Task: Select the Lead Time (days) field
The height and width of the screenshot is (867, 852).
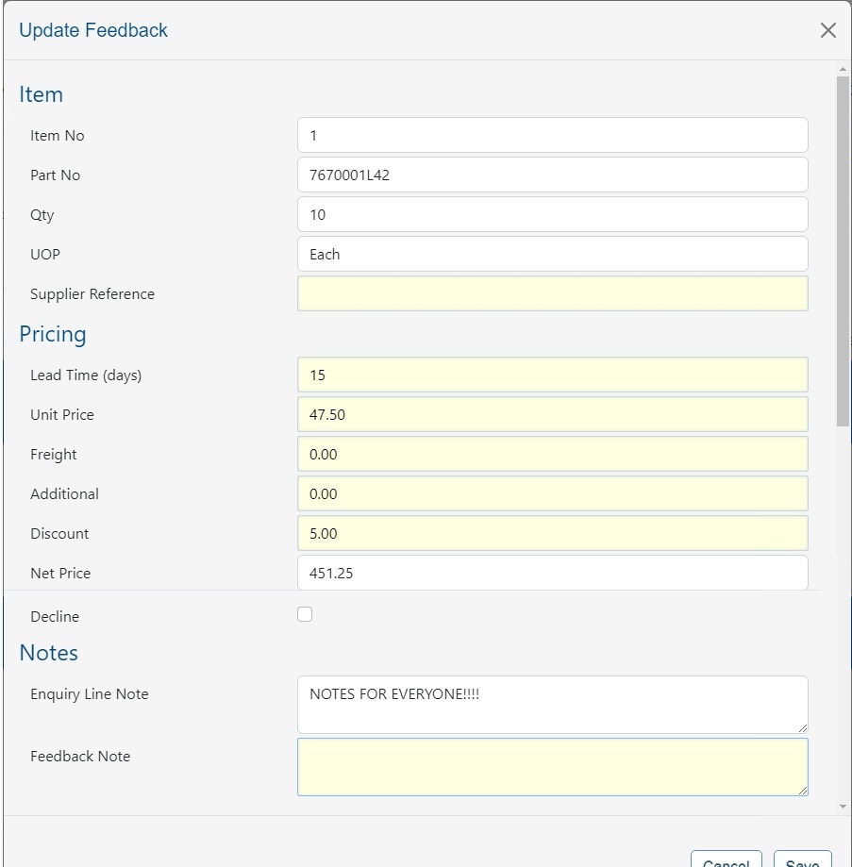Action: point(552,375)
